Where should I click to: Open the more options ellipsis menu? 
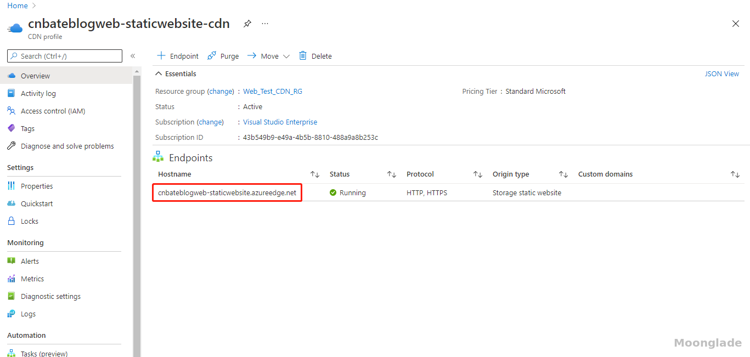point(265,24)
